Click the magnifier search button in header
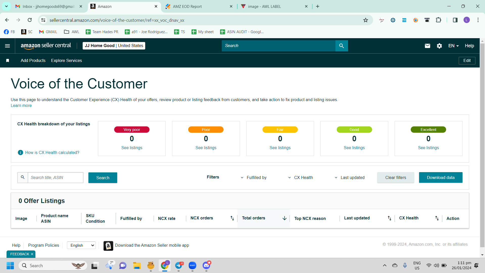This screenshot has height=273, width=485. tap(342, 46)
